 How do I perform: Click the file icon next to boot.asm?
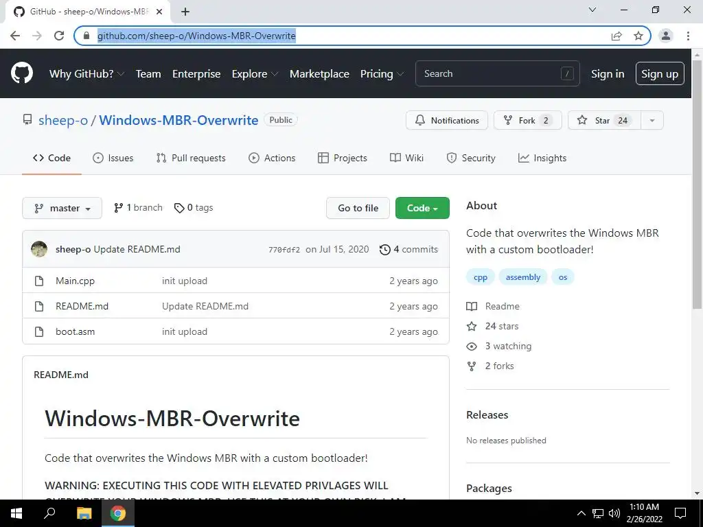click(x=39, y=331)
